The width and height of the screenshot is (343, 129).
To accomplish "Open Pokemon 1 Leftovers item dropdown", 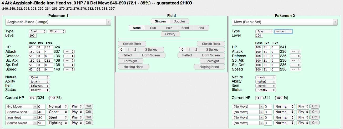I will 39,86.
